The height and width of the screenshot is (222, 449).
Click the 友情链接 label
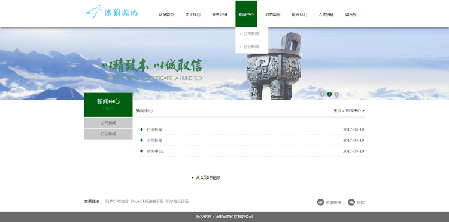tap(93, 201)
